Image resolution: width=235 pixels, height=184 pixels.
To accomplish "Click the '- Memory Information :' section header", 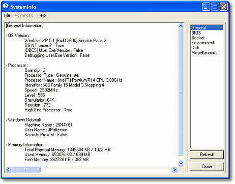I will click(26, 145).
